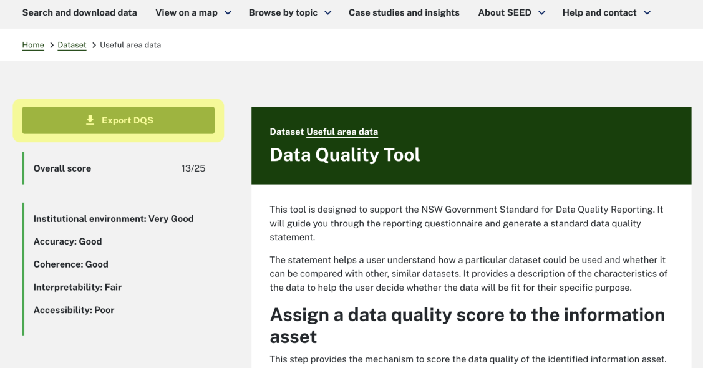Viewport: 703px width, 368px height.
Task: Open Search and download data page
Action: (x=79, y=12)
